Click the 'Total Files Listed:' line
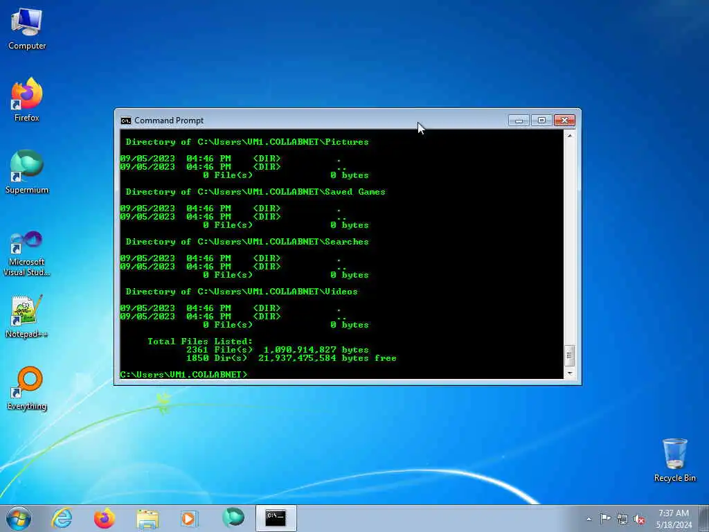 pos(200,342)
